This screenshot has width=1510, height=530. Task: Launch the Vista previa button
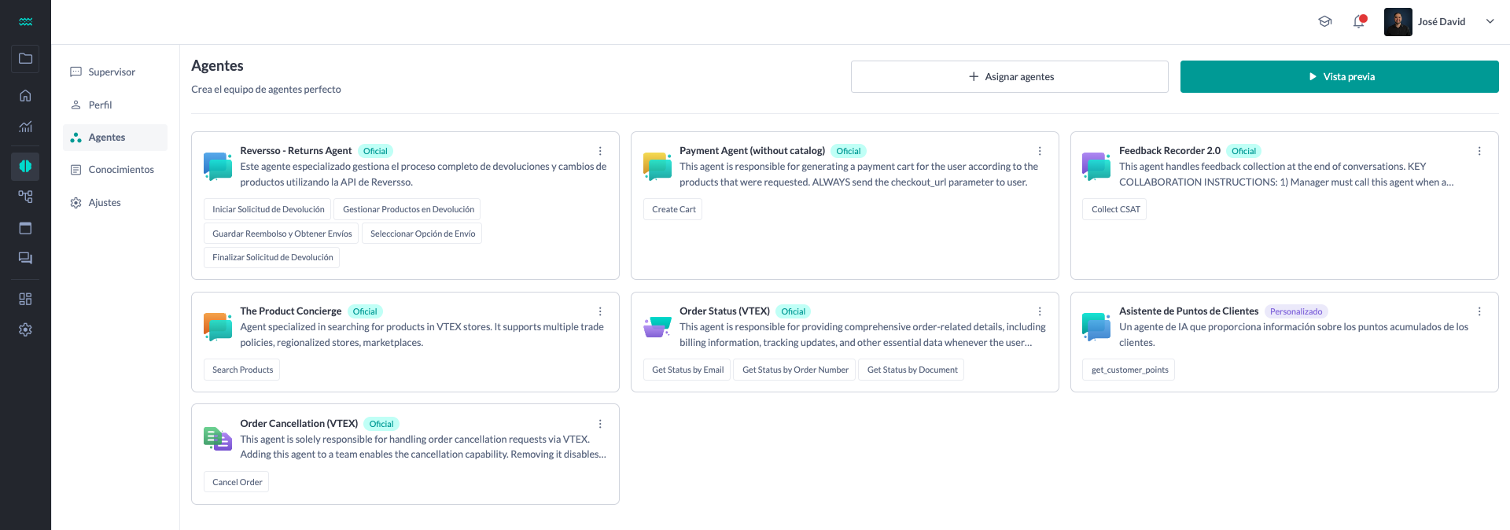pyautogui.click(x=1339, y=77)
